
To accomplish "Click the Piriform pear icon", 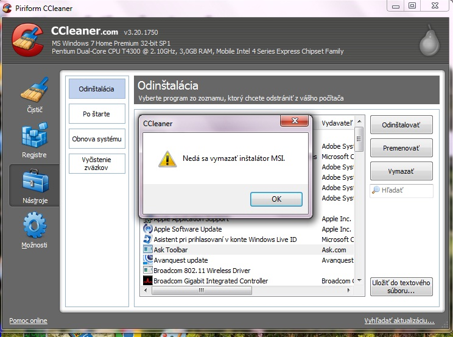I will 430,40.
